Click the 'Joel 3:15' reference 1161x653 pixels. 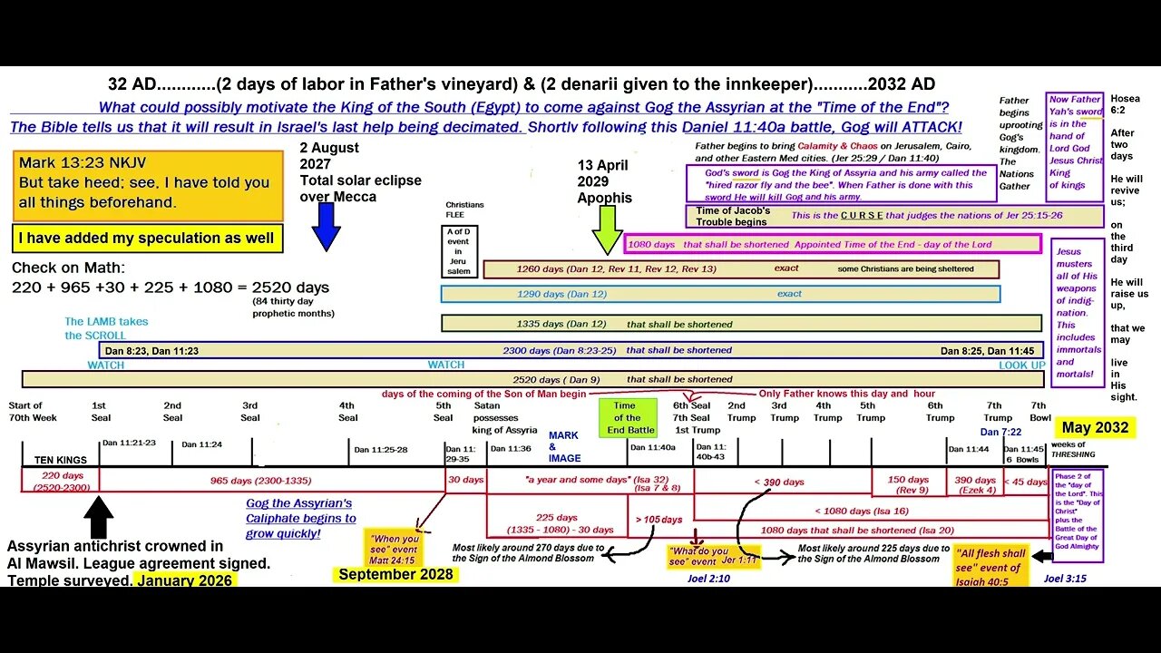(x=1065, y=578)
